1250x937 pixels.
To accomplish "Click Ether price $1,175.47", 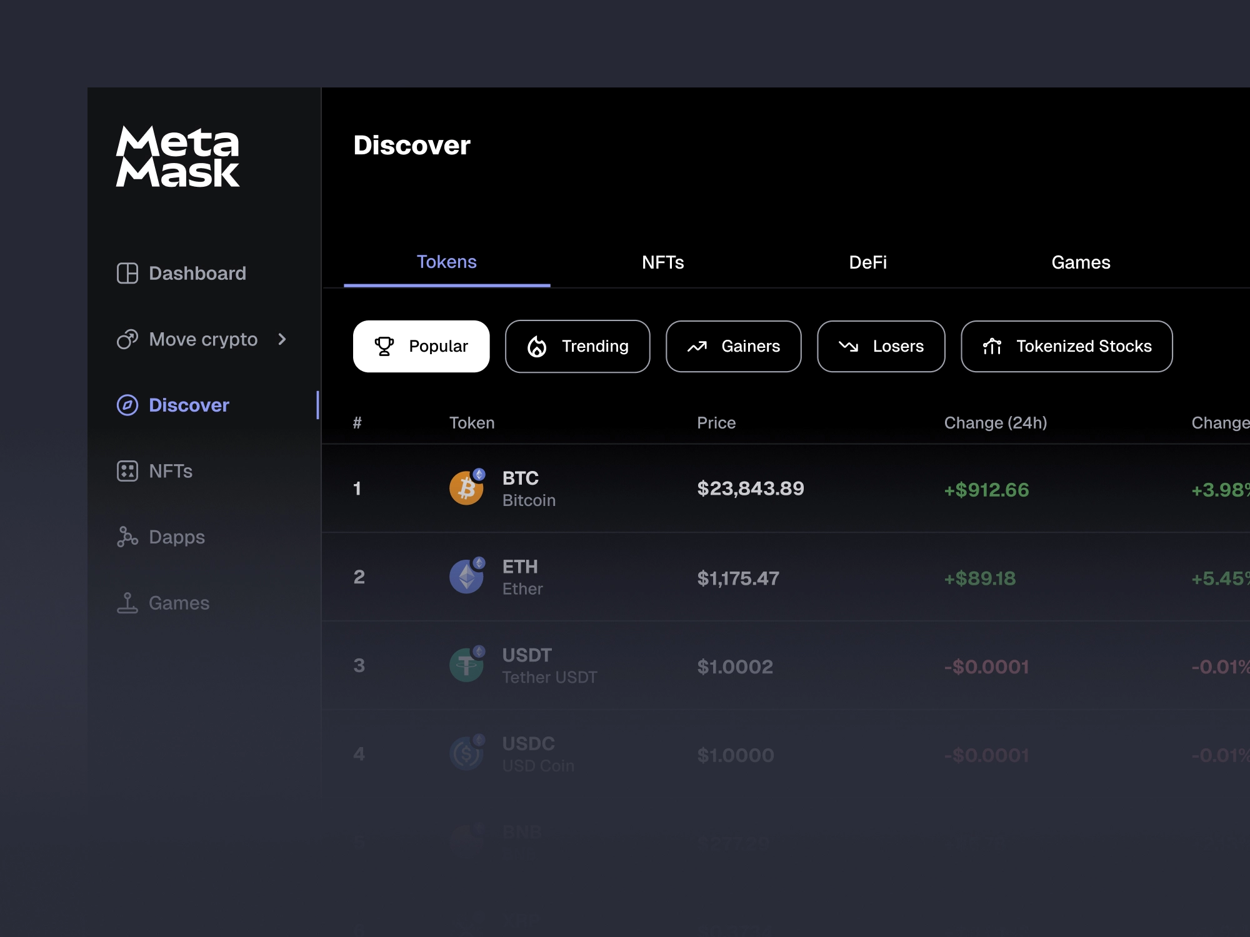I will (738, 578).
